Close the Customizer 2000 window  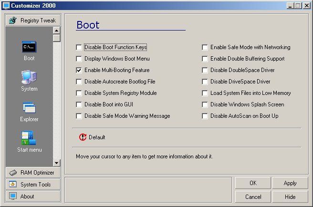point(307,6)
